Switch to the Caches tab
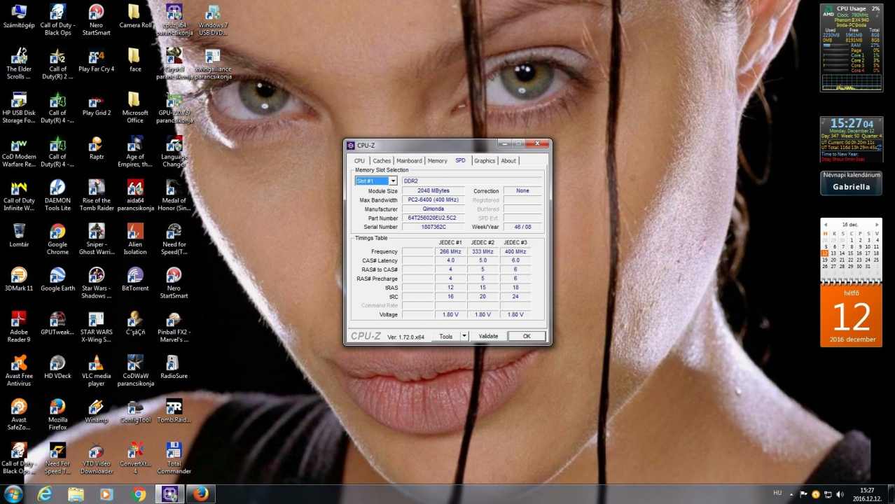This screenshot has width=895, height=504. pos(382,161)
